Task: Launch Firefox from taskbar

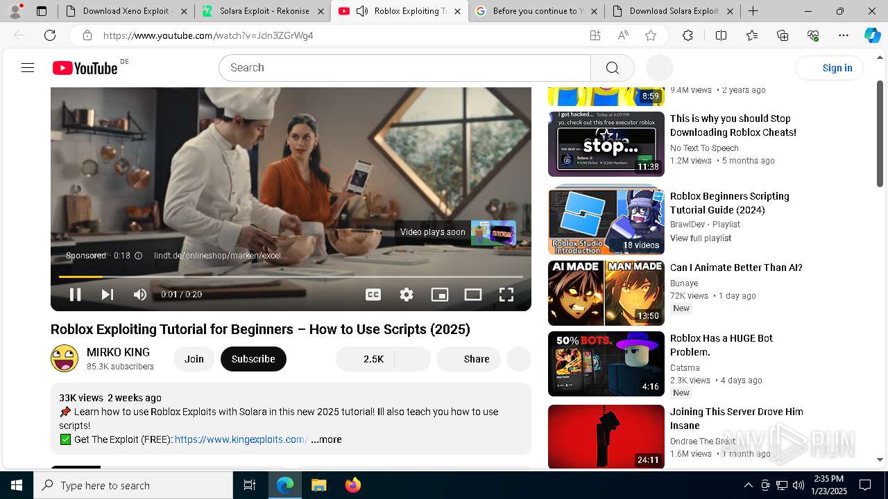Action: click(x=353, y=485)
